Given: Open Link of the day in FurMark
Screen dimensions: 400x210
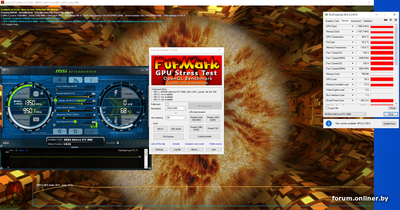Looking at the screenshot, I should tap(158, 144).
